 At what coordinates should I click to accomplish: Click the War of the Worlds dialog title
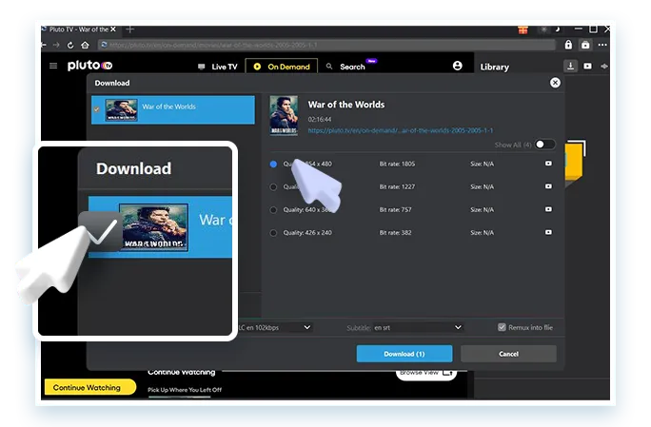tap(346, 105)
